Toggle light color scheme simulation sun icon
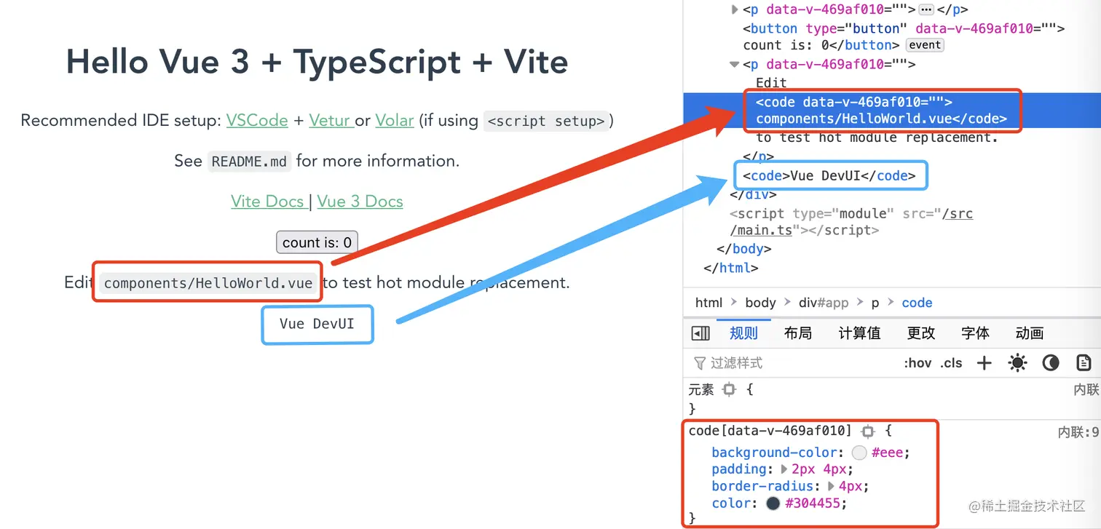Screen dimensions: 1101x529 pyautogui.click(x=1017, y=362)
